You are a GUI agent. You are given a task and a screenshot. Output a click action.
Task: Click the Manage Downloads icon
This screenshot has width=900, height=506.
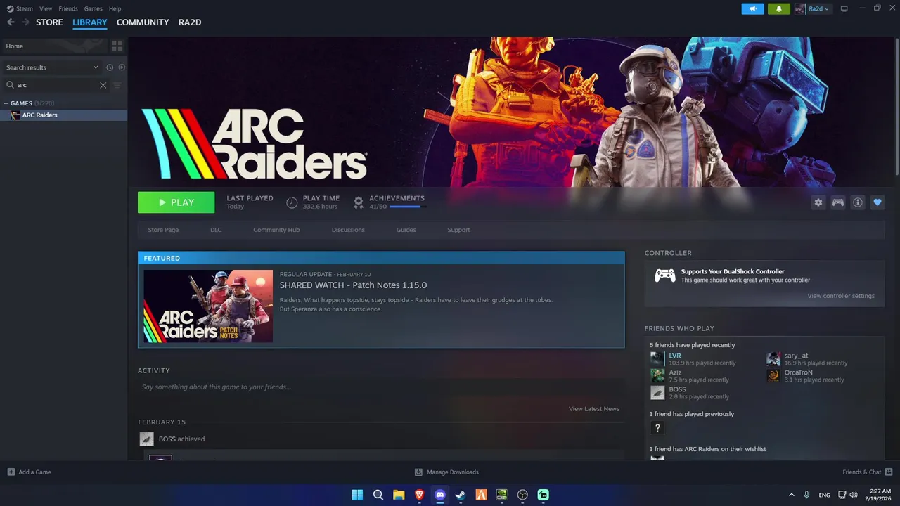418,472
